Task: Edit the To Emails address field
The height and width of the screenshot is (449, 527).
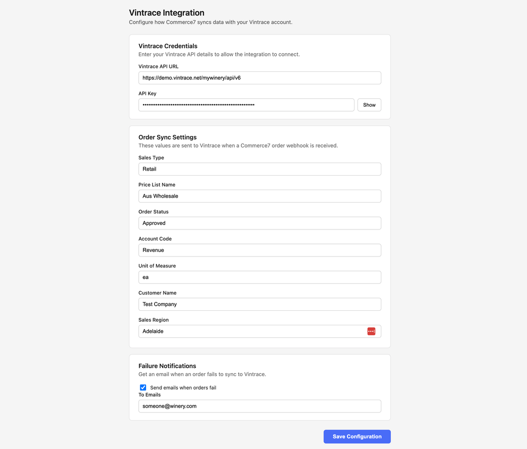Action: coord(260,406)
